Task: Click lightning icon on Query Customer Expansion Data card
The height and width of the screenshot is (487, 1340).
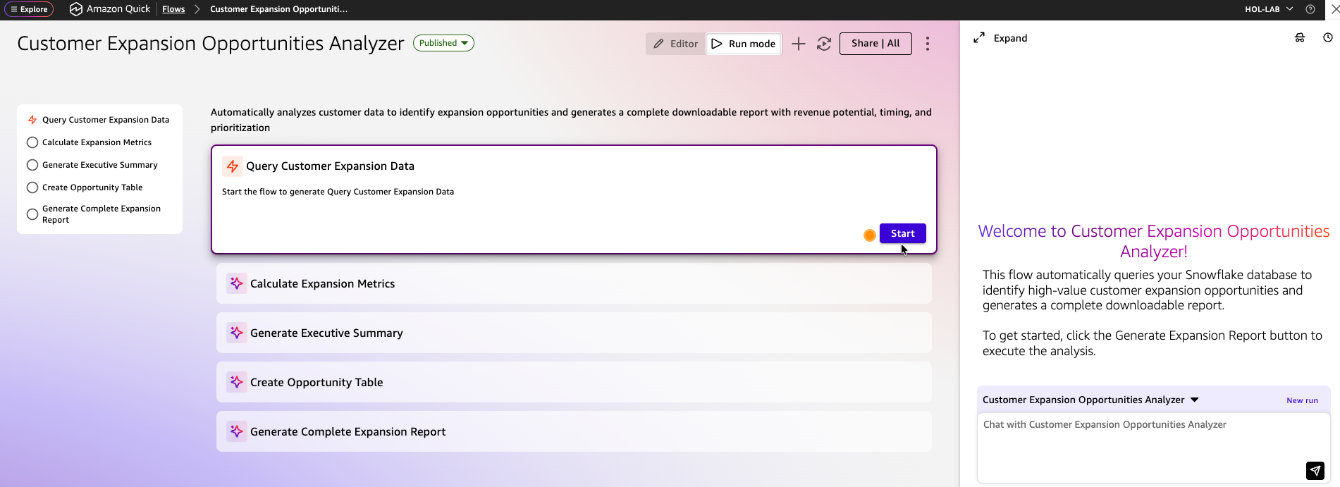Action: click(x=233, y=166)
